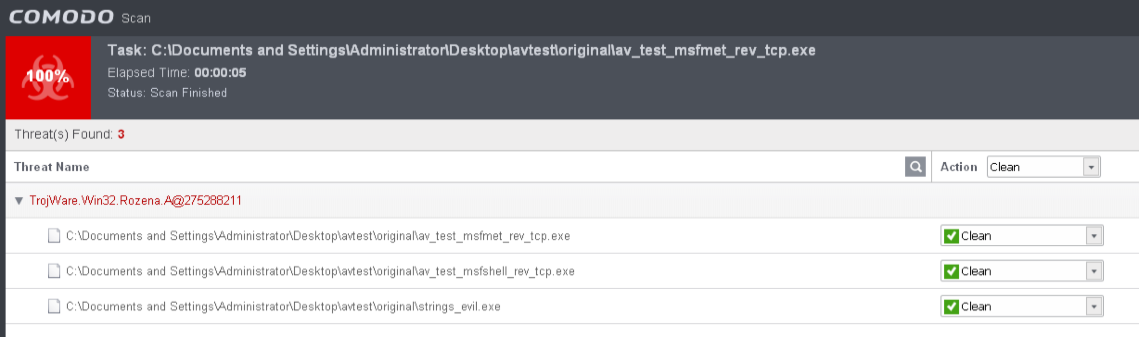The height and width of the screenshot is (337, 1139).
Task: Open action dropdown for av_test_msfshell_rev_tcp.exe
Action: (1094, 271)
